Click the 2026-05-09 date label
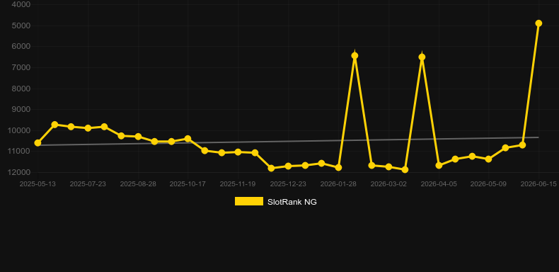The width and height of the screenshot is (559, 272). pos(488,184)
